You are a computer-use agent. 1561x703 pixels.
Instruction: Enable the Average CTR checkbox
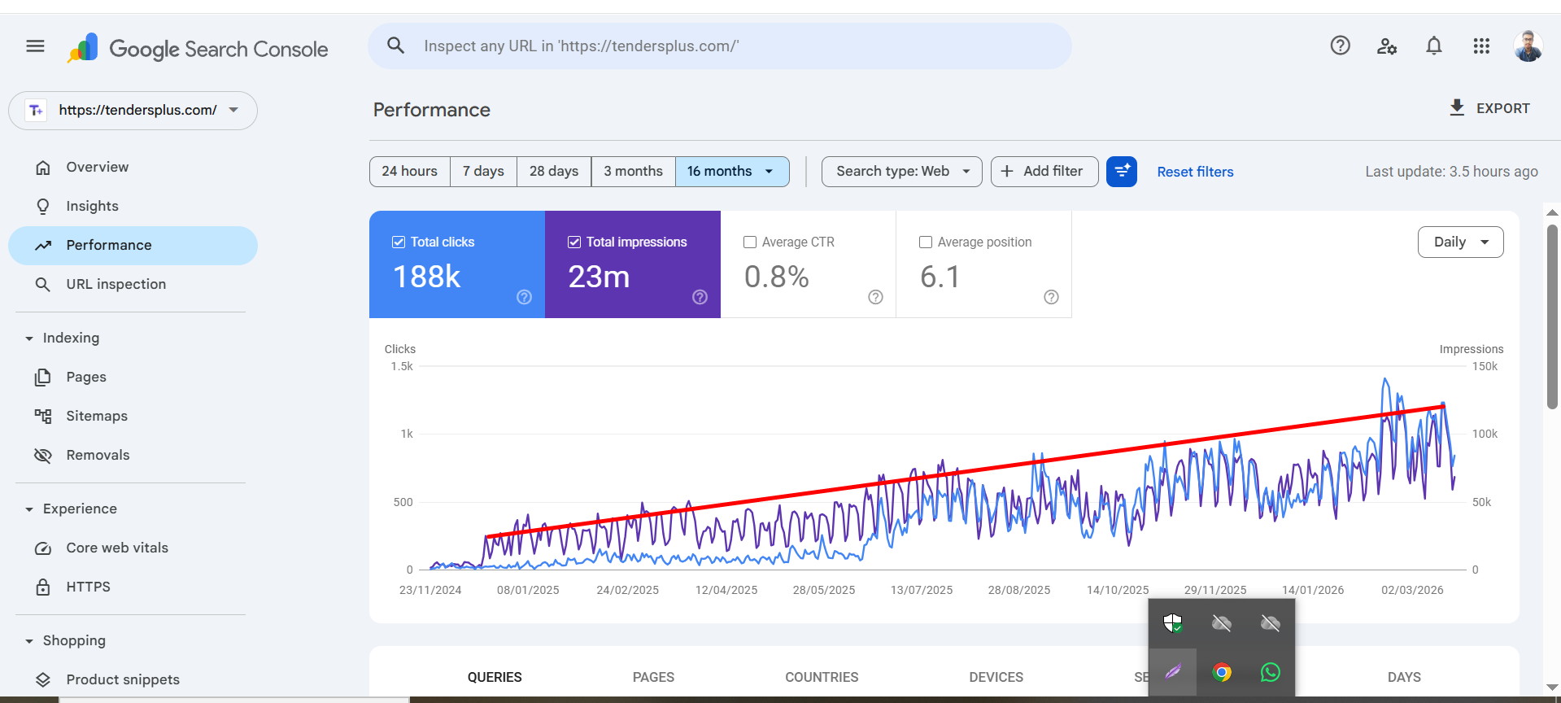750,242
